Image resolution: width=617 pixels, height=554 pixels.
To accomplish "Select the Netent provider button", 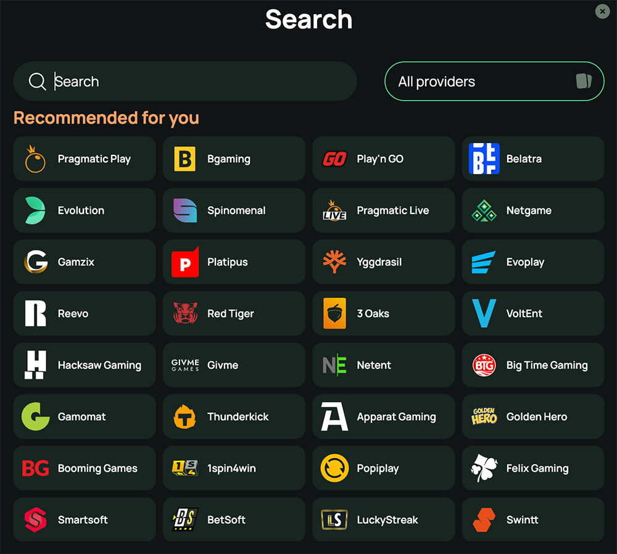I will tap(383, 365).
